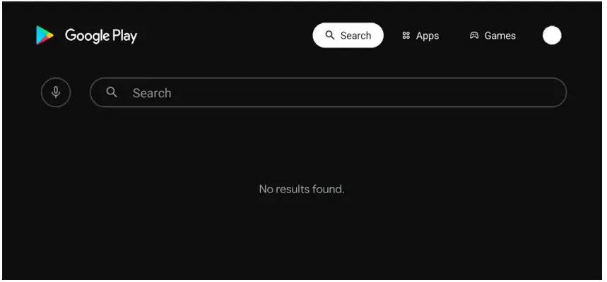Open the Games tab
This screenshot has width=607, height=282.
[493, 36]
